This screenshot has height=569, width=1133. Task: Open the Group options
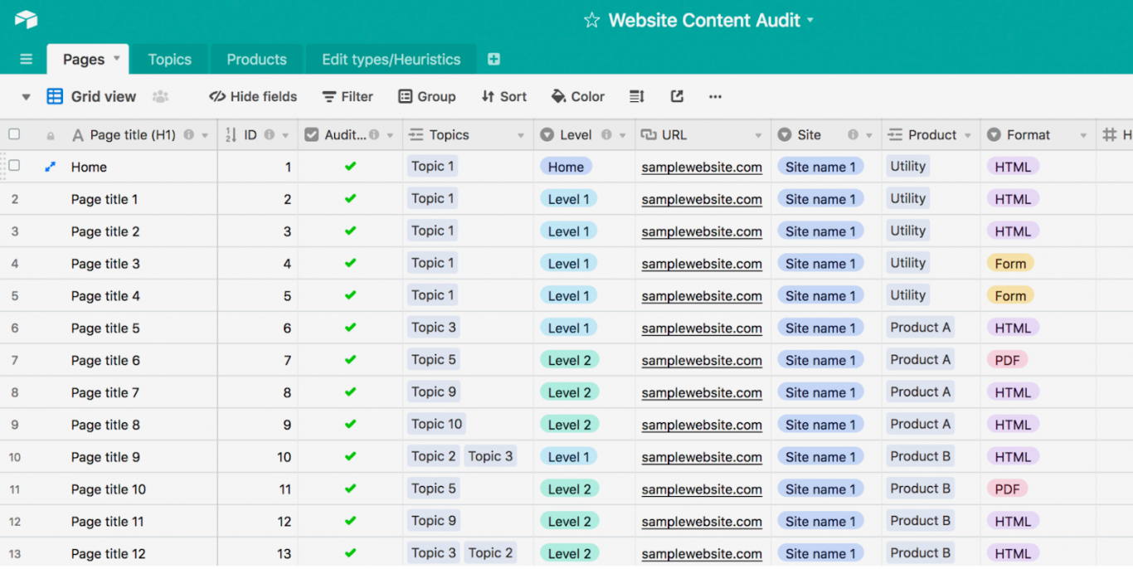click(427, 96)
